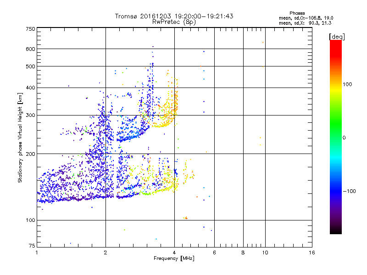Click the 'Phases' header text

tap(297, 13)
